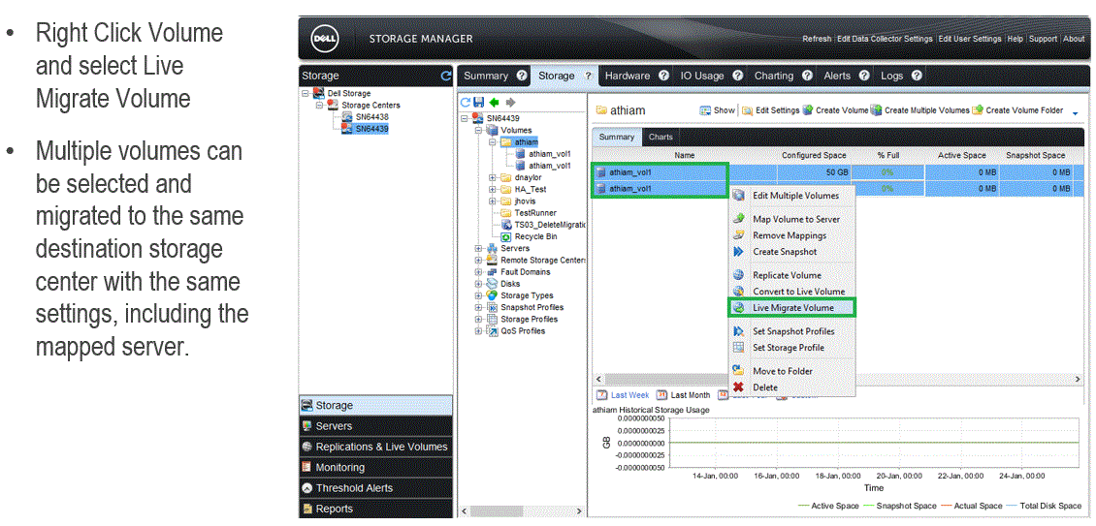1096x526 pixels.
Task: Choose Set Storage Profile from context menu
Action: click(x=792, y=347)
